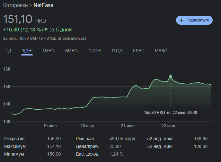Click the NetEase title in breadcrumb
Screen dimensions: 221x162
[x=43, y=5]
